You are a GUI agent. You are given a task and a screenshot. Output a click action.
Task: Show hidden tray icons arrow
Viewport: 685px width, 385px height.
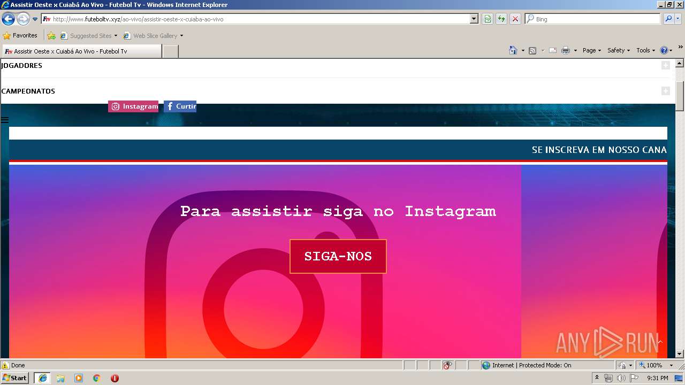pos(597,378)
